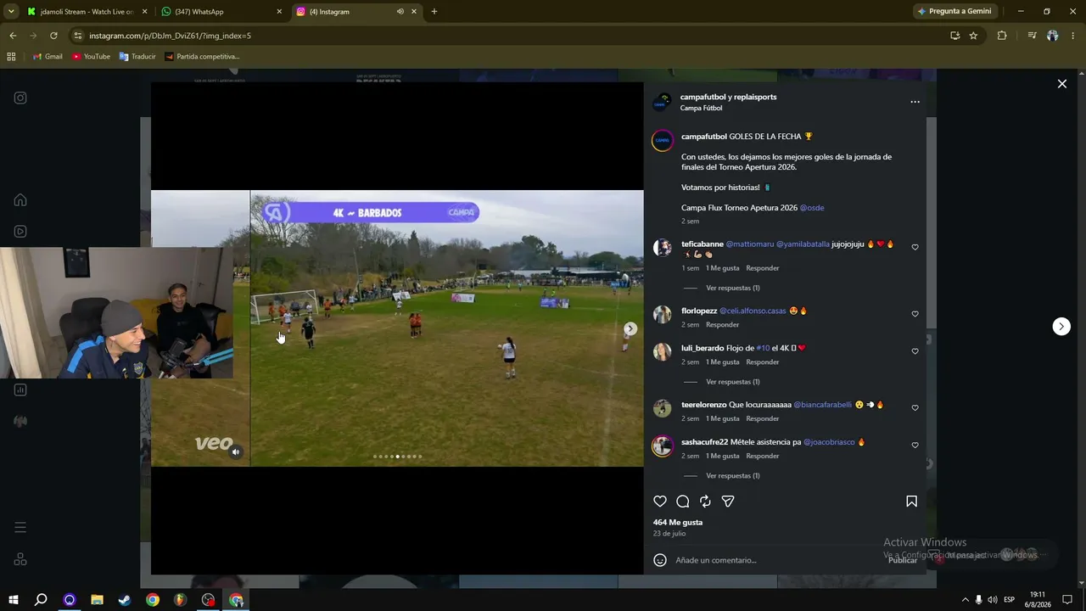1086x611 pixels.
Task: Reply to teficabanne's comment
Action: point(763,268)
